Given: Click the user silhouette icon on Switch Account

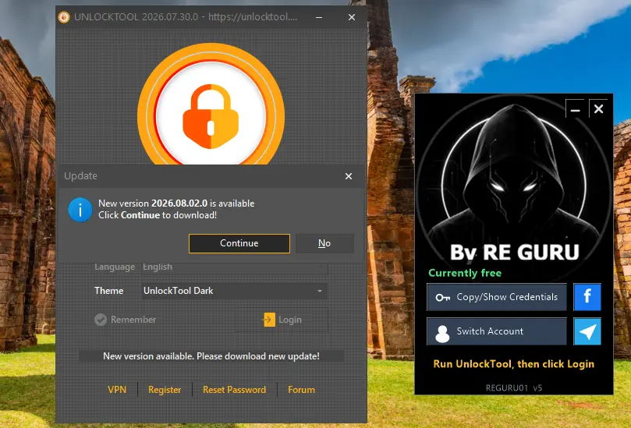Looking at the screenshot, I should point(442,334).
